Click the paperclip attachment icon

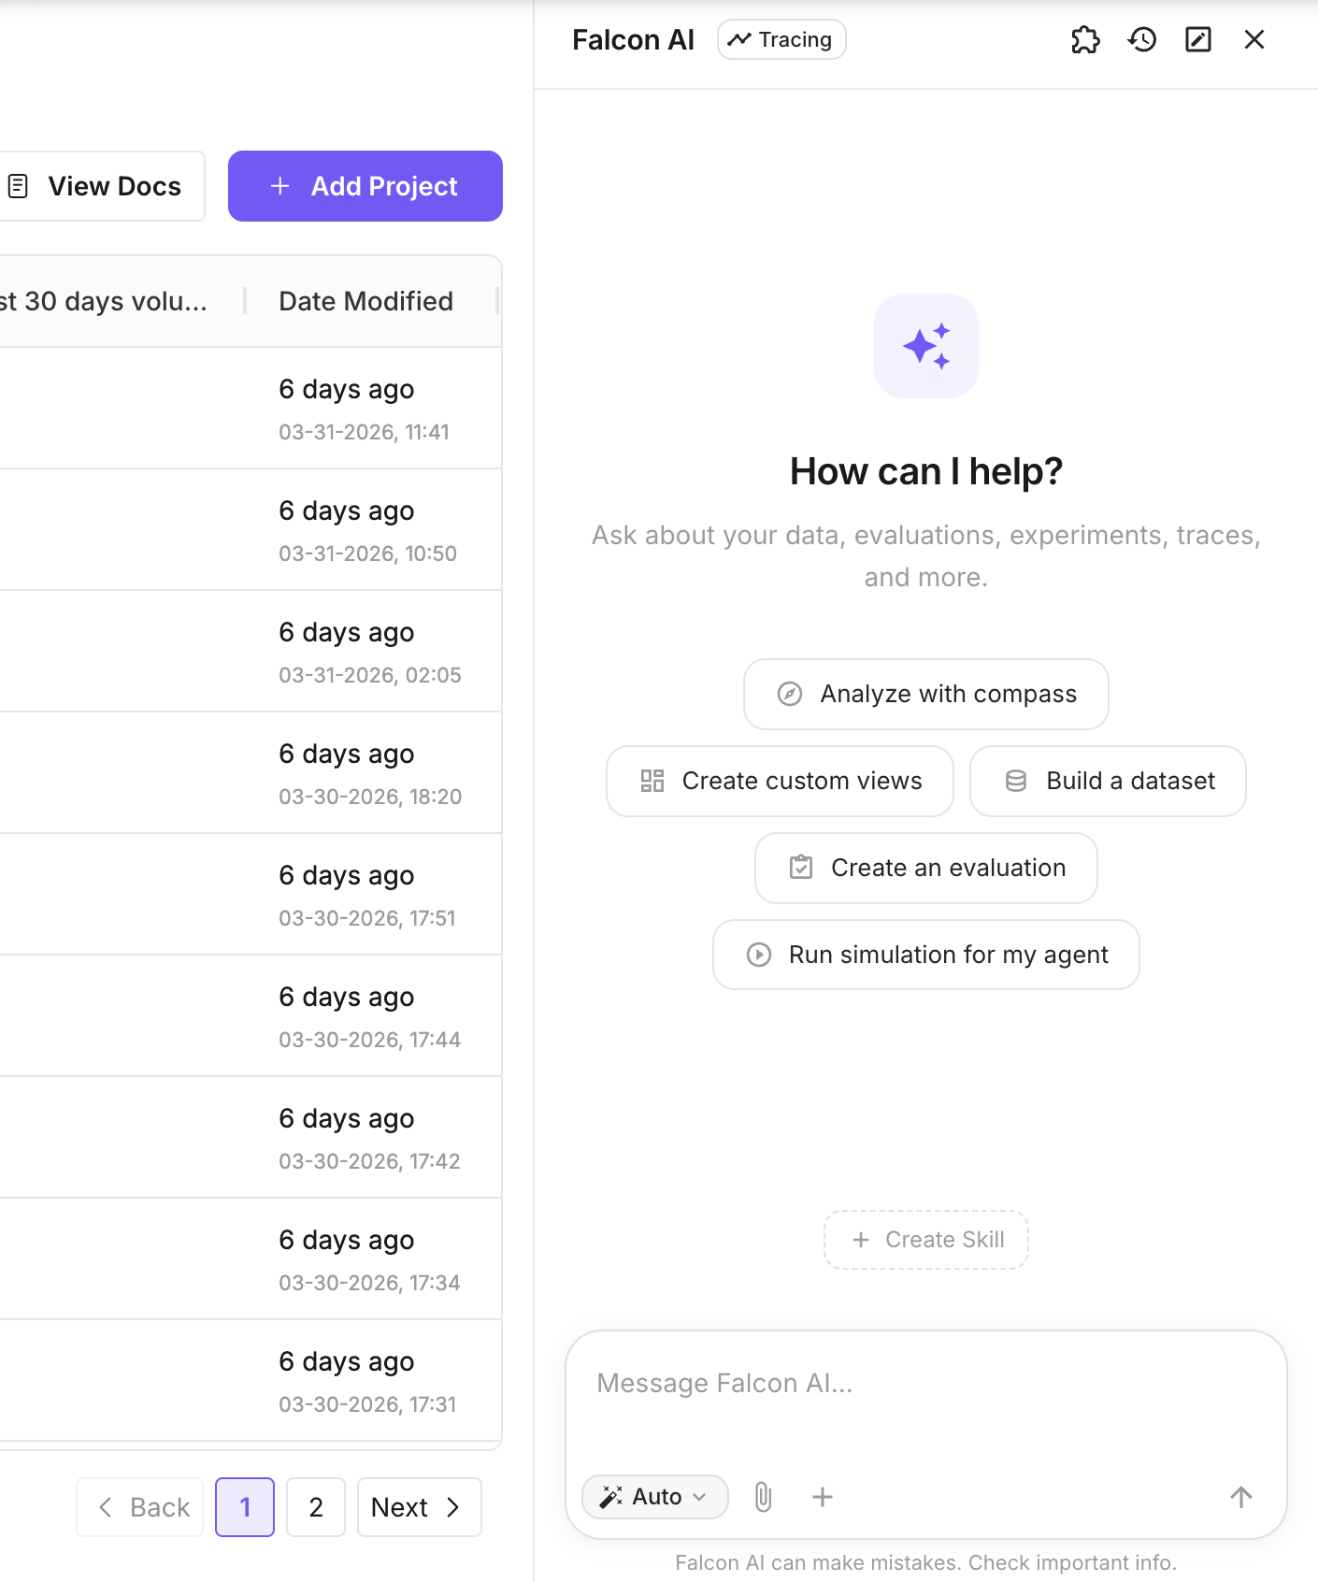click(764, 1497)
